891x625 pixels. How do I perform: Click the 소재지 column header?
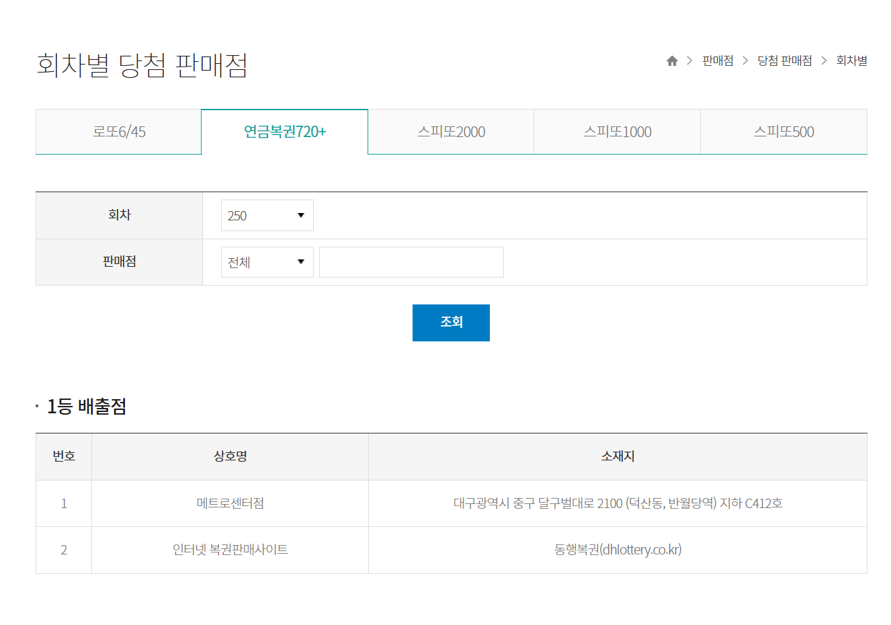(x=618, y=456)
